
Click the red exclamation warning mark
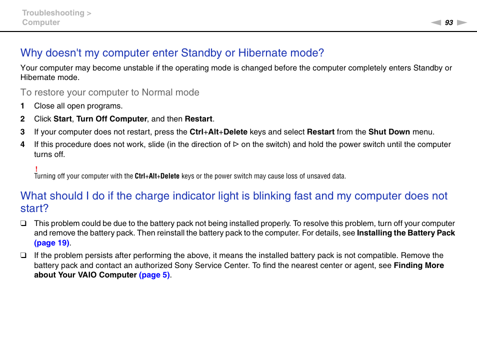click(36, 169)
